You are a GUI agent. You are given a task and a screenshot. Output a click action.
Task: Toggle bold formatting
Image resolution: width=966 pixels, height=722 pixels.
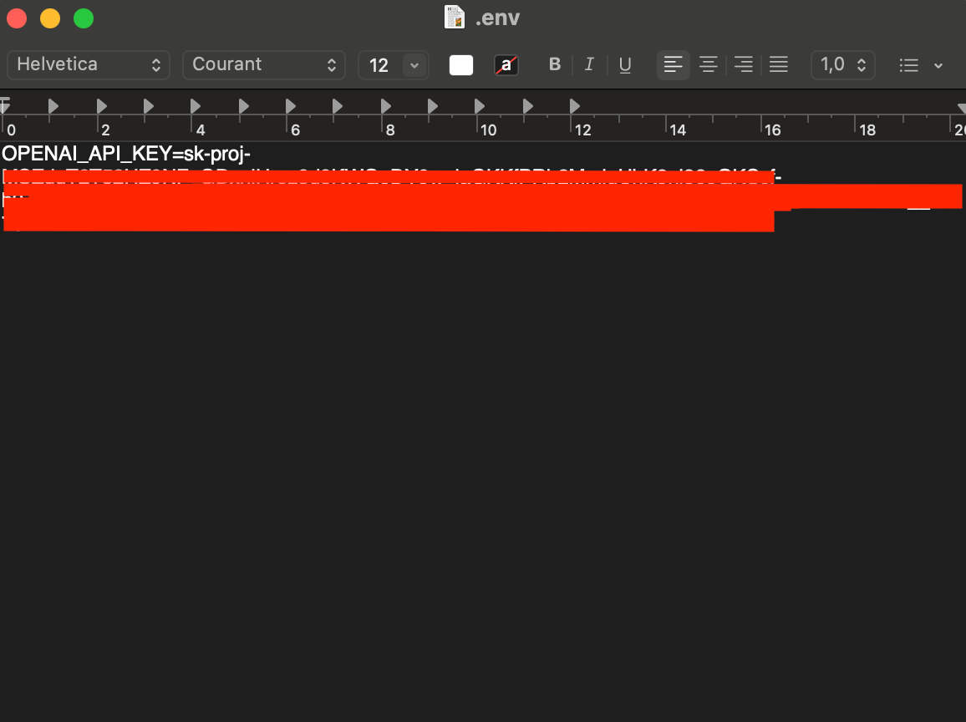pyautogui.click(x=555, y=64)
